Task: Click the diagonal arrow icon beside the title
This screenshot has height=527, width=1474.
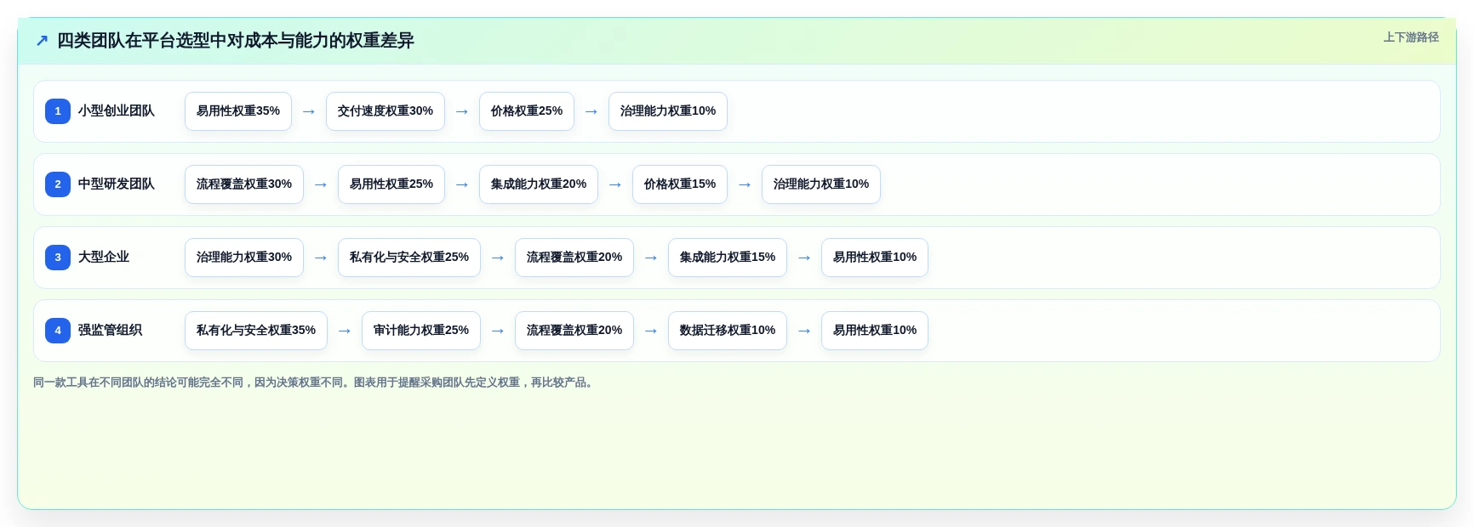Action: [x=42, y=41]
